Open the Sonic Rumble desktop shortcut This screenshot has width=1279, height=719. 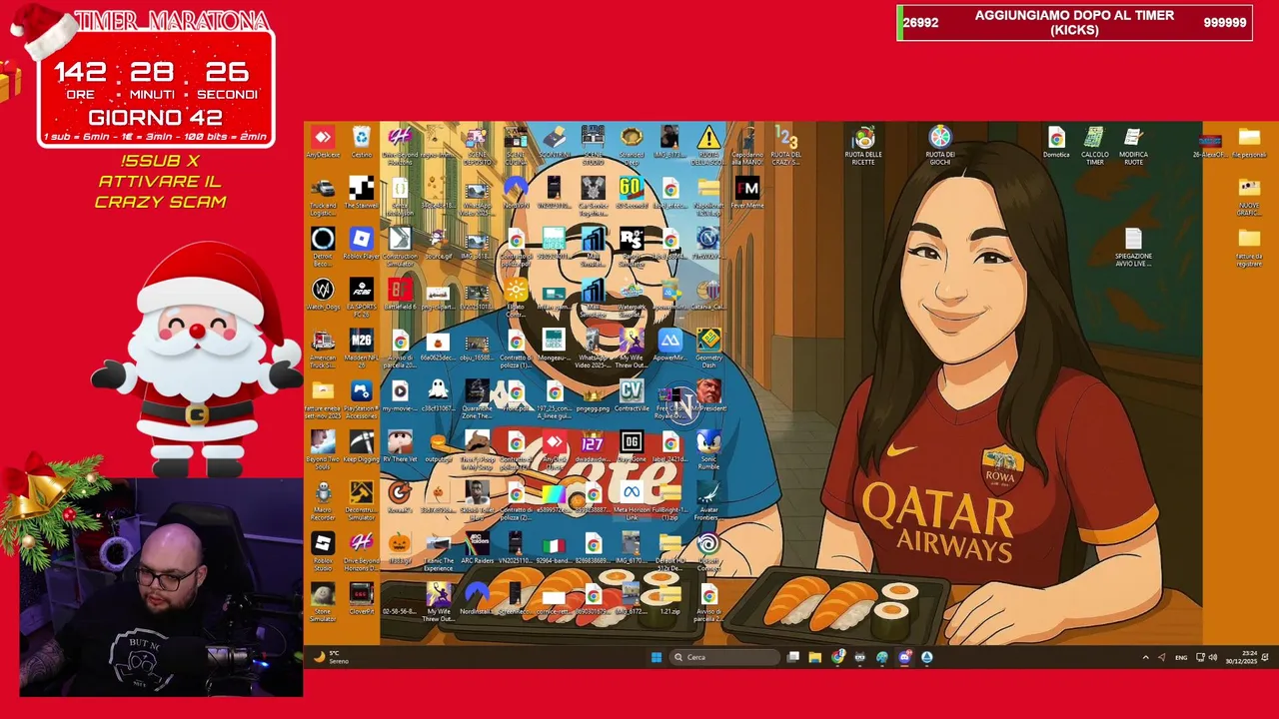pos(708,450)
